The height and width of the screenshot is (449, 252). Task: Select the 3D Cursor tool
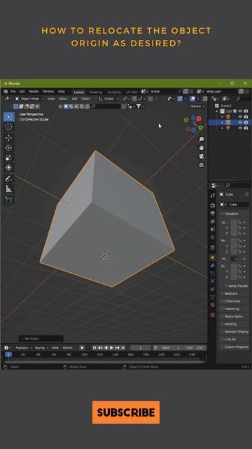coord(8,126)
